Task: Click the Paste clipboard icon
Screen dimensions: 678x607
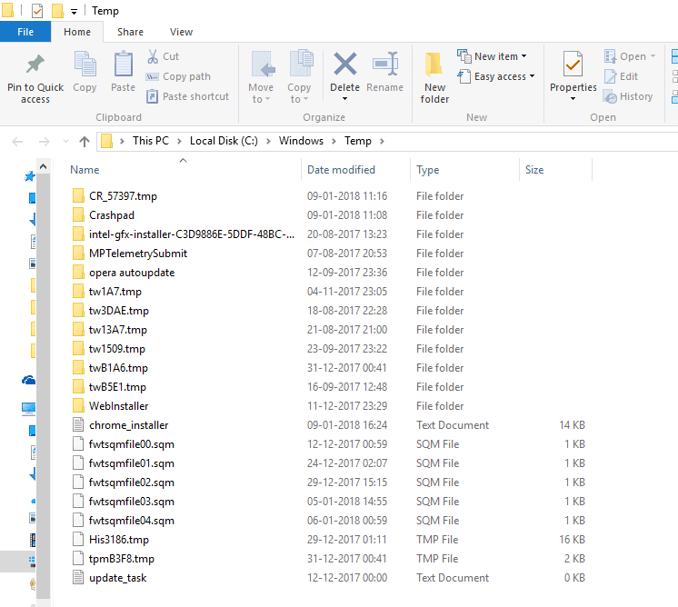Action: coord(124,65)
